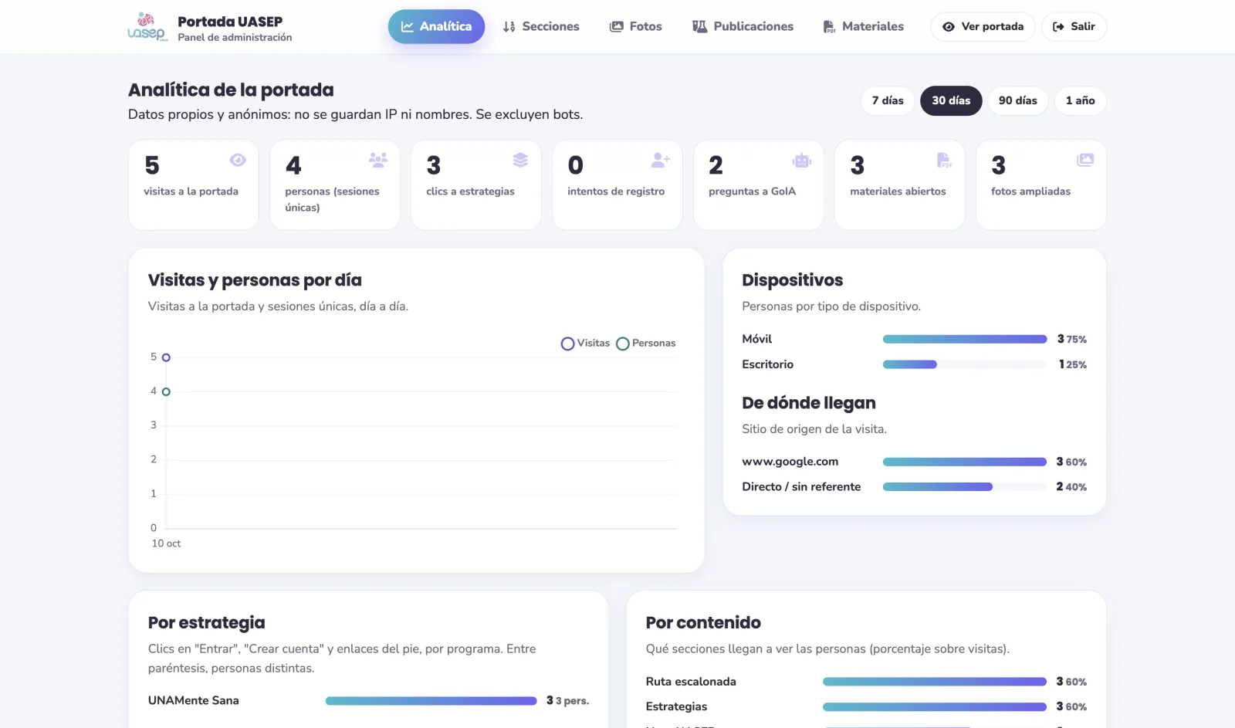Click the exit arrow icon in Salir
Image resolution: width=1235 pixels, height=728 pixels.
click(1058, 26)
